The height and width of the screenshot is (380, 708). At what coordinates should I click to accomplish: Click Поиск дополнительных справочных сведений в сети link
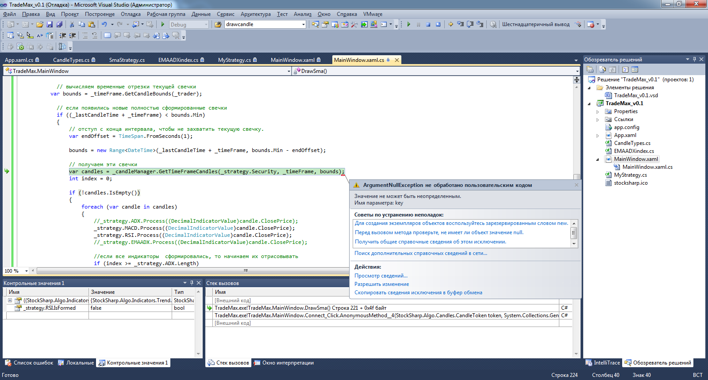coord(420,253)
